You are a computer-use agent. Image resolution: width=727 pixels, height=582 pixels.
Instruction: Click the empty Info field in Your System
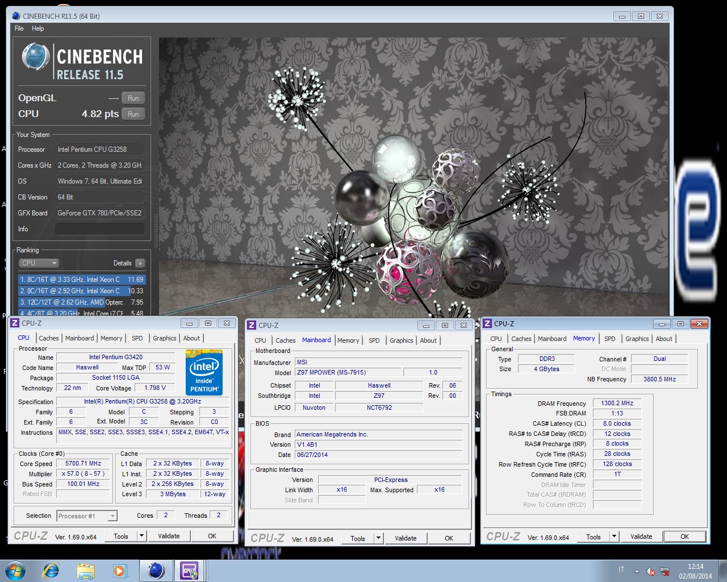pos(99,229)
